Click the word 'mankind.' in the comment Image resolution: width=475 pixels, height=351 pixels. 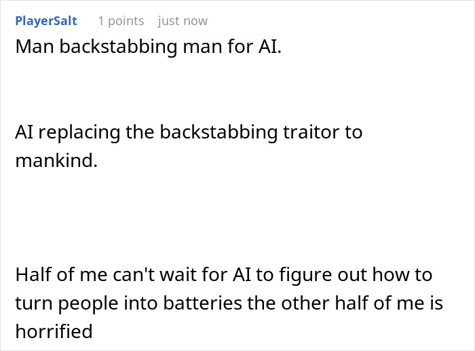[x=56, y=163]
